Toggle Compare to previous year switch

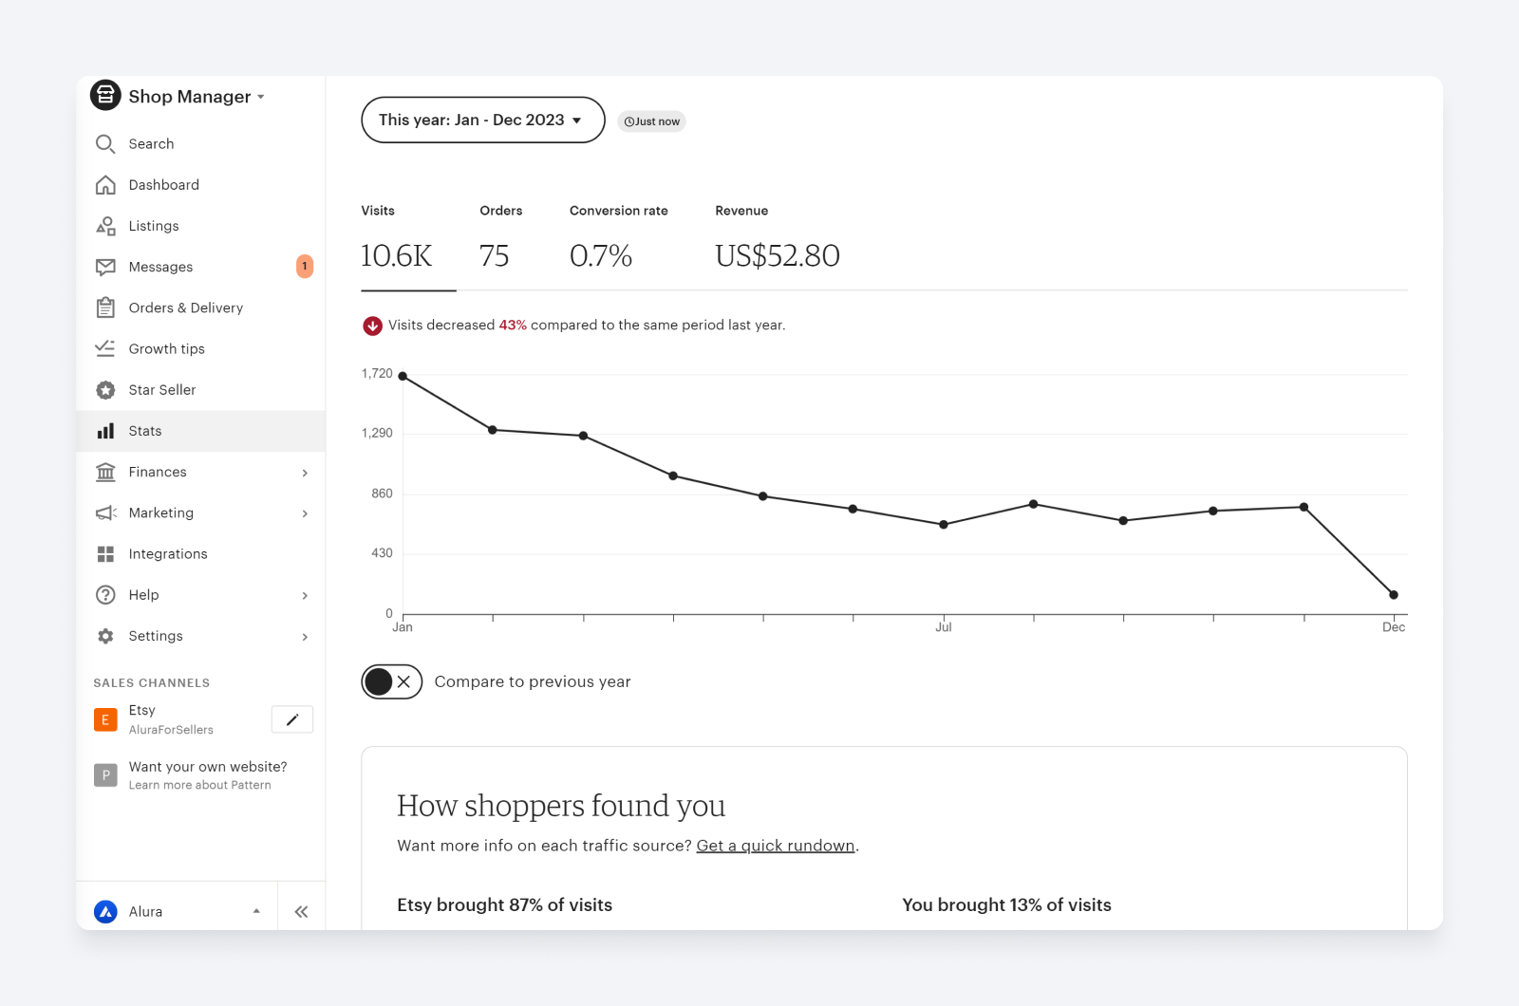pyautogui.click(x=391, y=681)
